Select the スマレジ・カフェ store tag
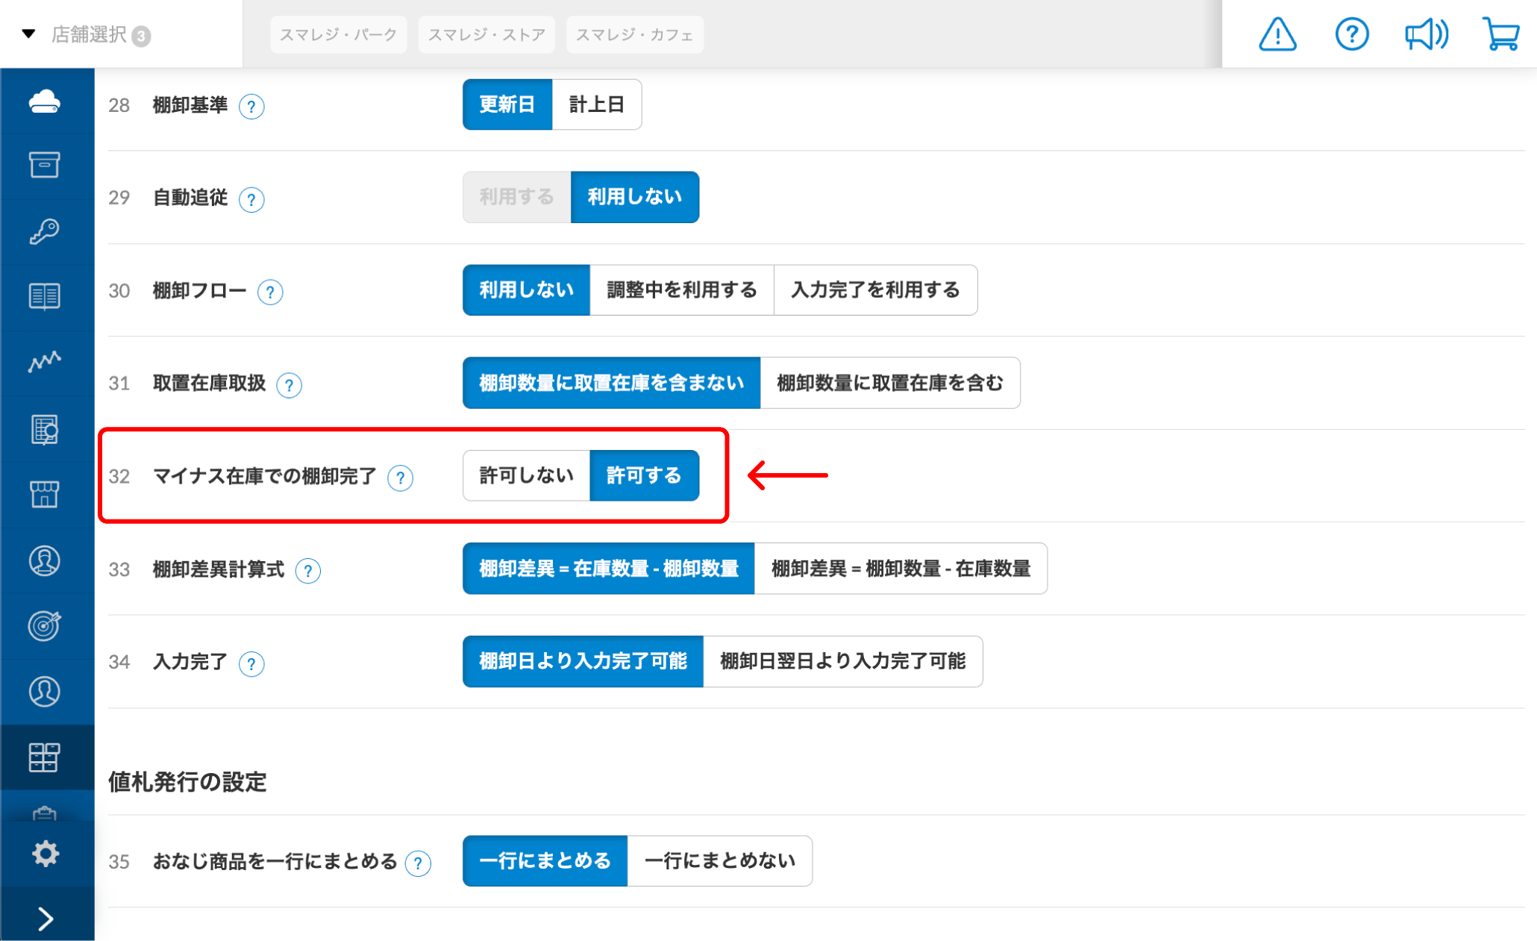This screenshot has height=941, width=1537. coord(634,34)
